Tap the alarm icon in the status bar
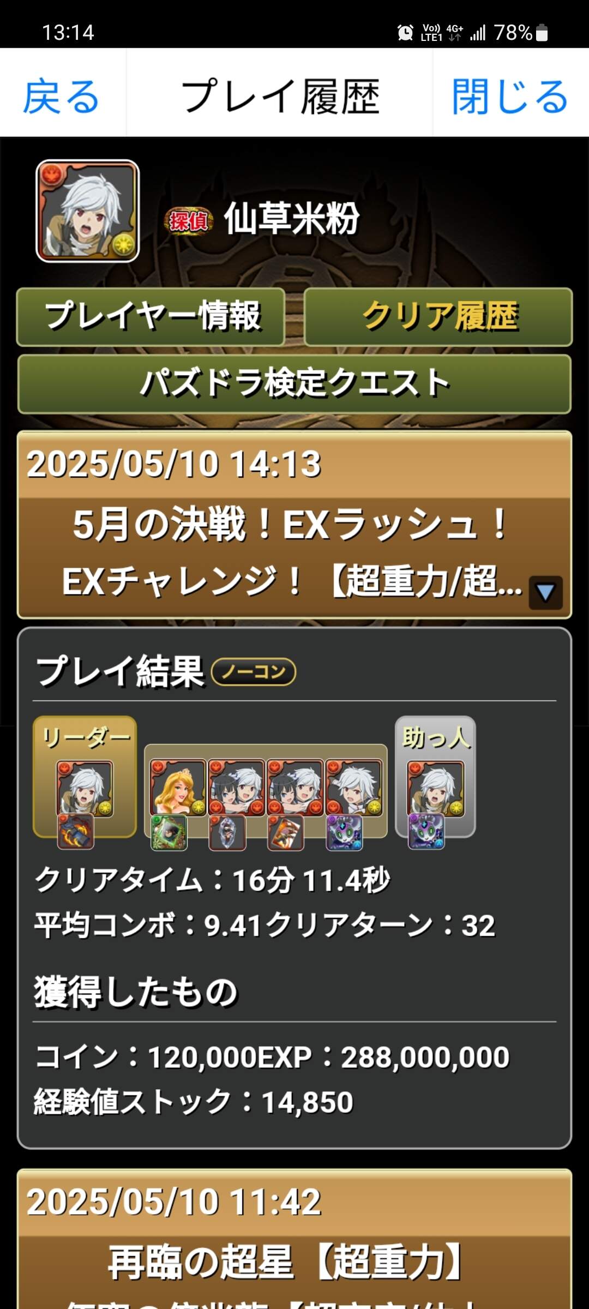The height and width of the screenshot is (1309, 589). pyautogui.click(x=405, y=33)
